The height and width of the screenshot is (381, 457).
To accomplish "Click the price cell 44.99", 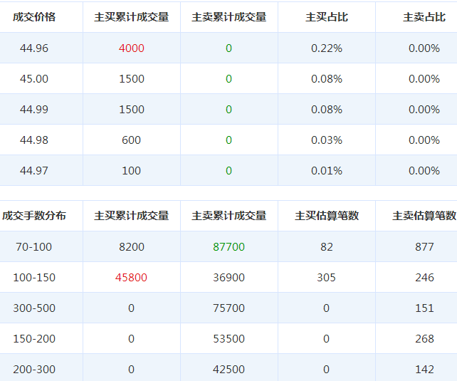I will [x=34, y=110].
